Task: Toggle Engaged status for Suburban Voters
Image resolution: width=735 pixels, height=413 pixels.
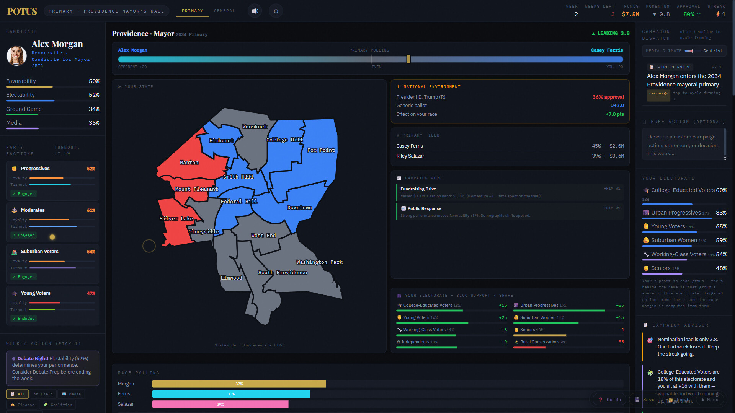Action: (x=23, y=277)
